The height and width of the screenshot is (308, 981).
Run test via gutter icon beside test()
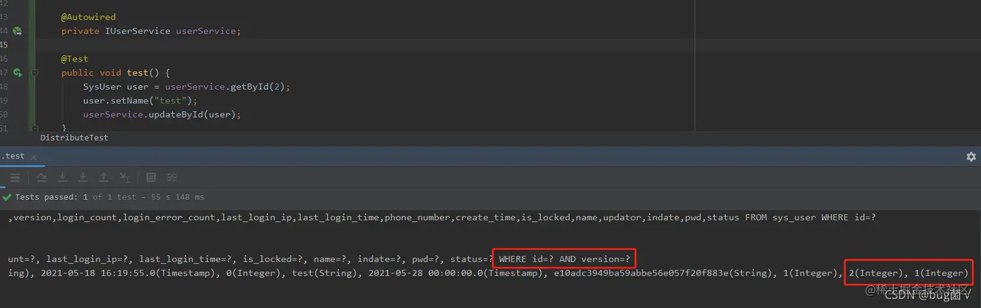point(18,72)
